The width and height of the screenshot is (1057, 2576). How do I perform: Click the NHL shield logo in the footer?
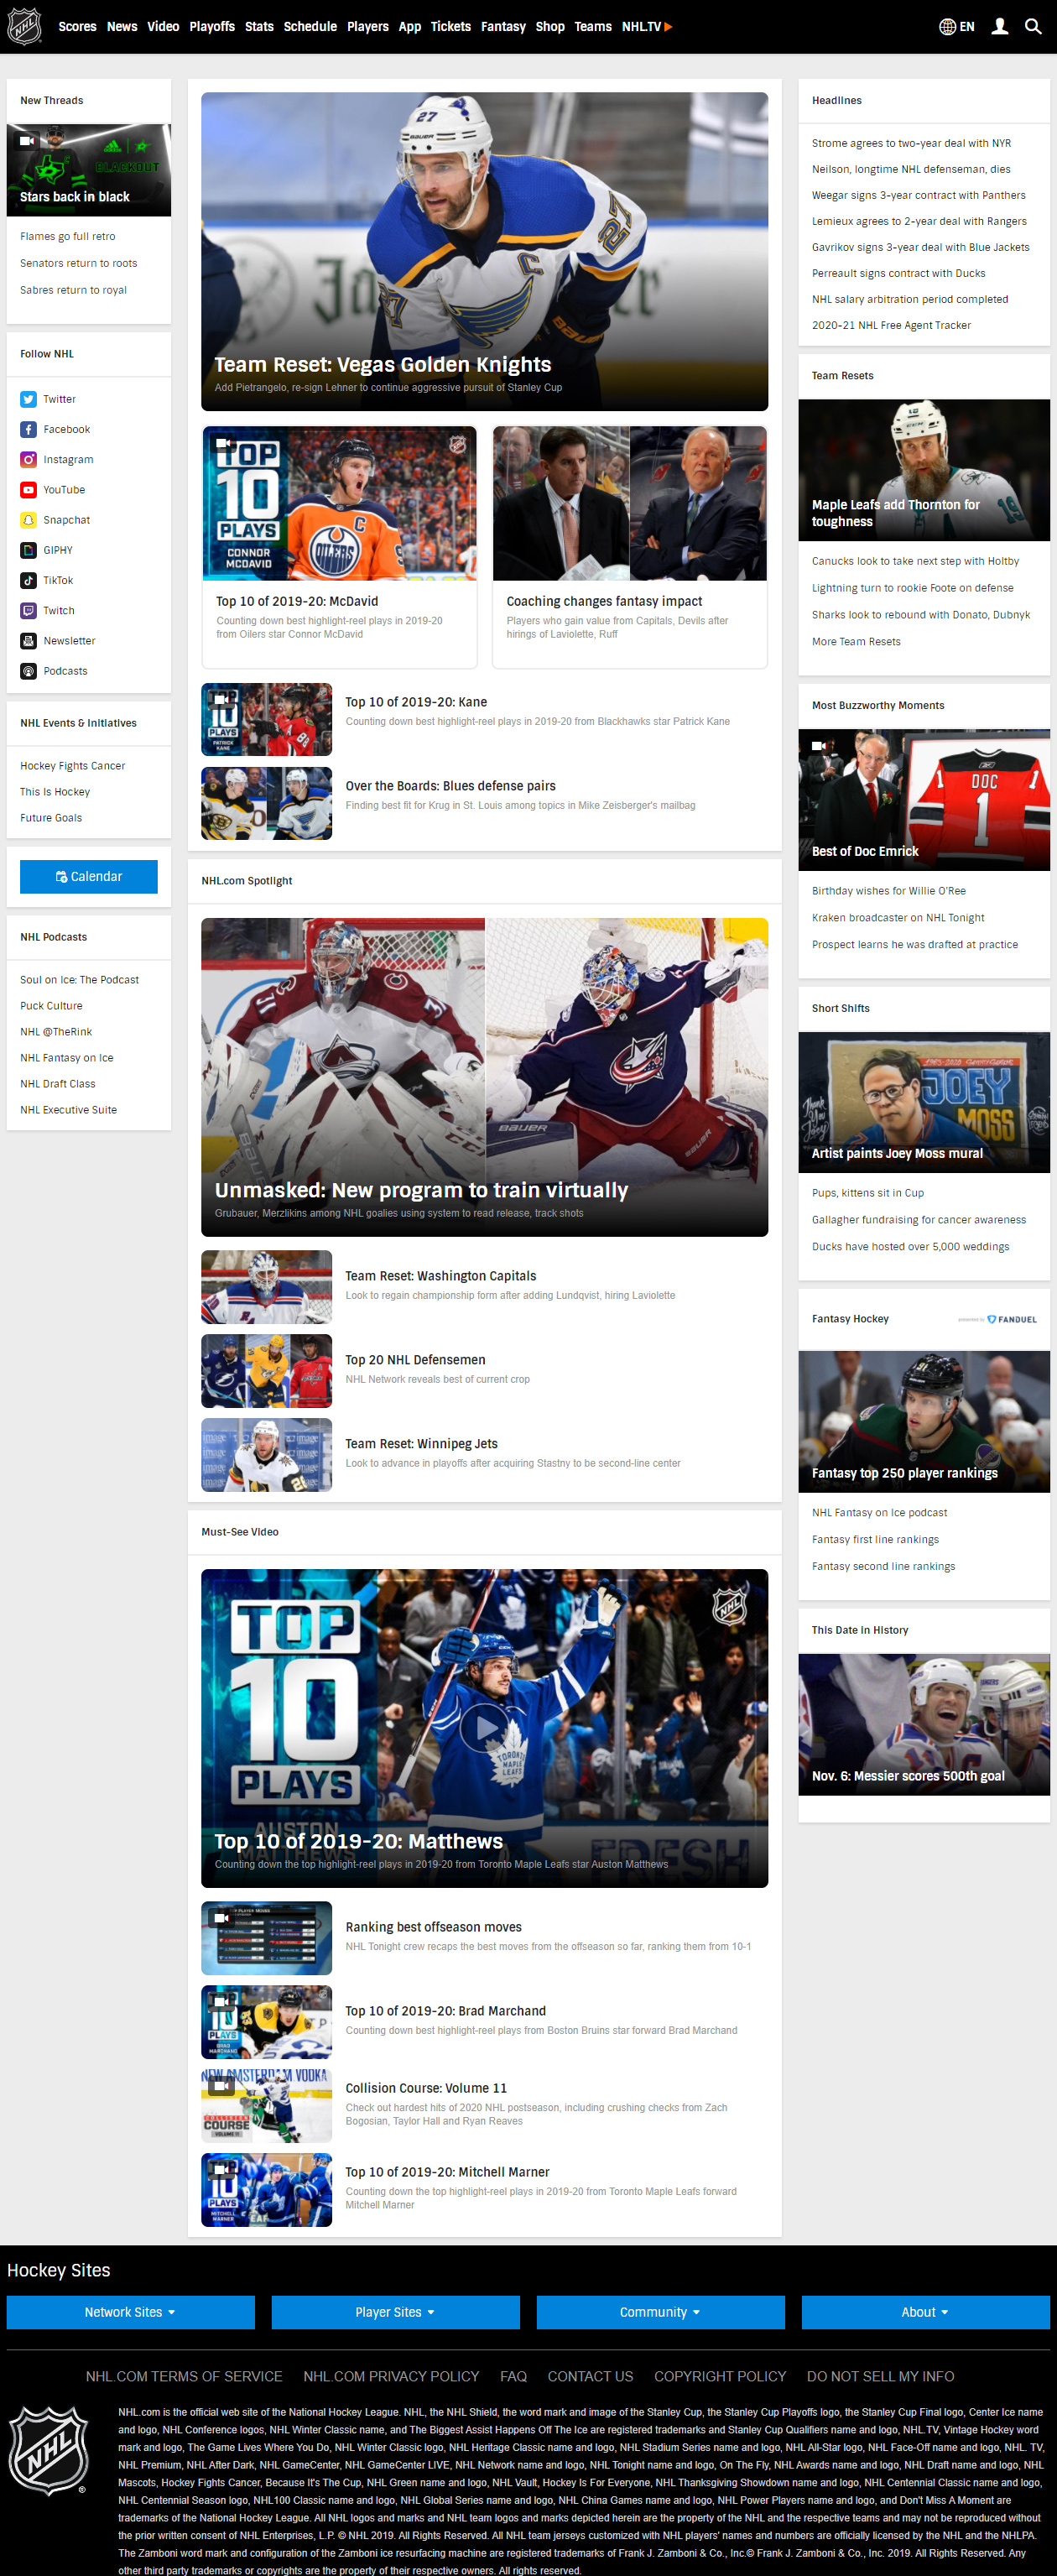[47, 2451]
